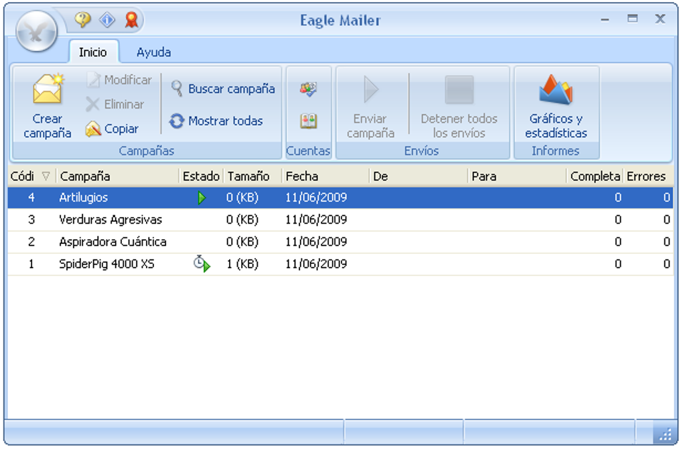
Task: Select the Artilugios campaign row
Action: click(340, 198)
